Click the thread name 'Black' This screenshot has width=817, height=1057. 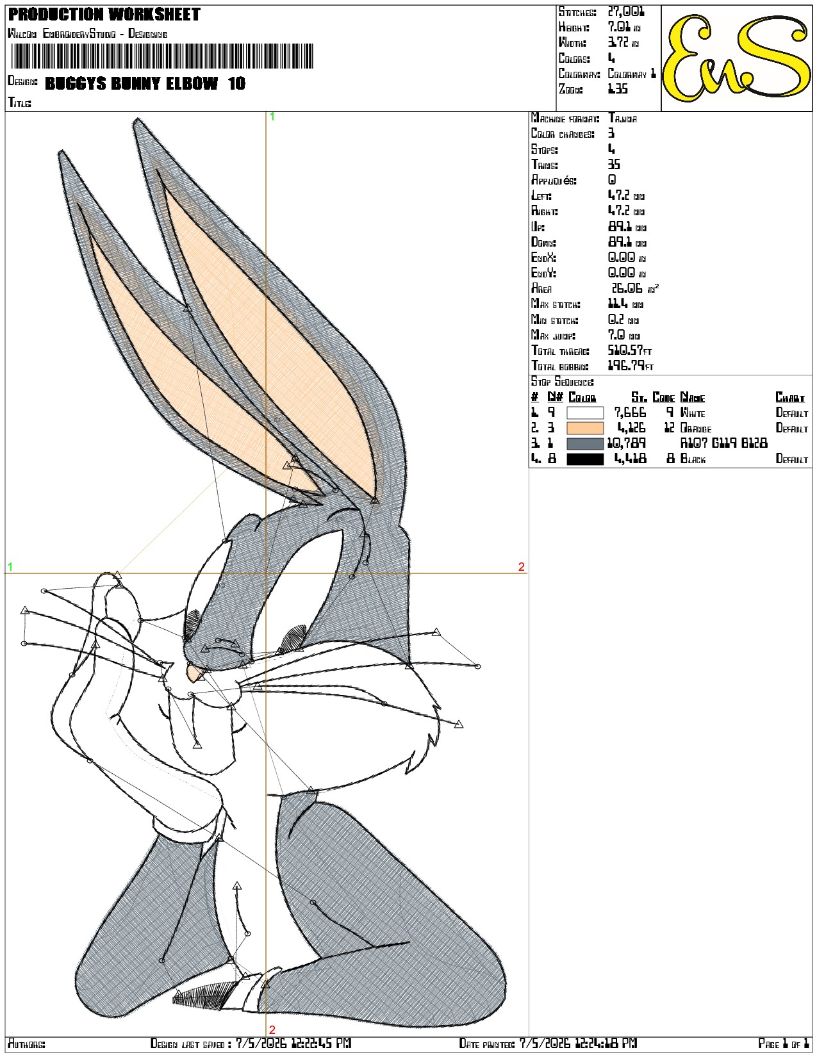tap(693, 459)
